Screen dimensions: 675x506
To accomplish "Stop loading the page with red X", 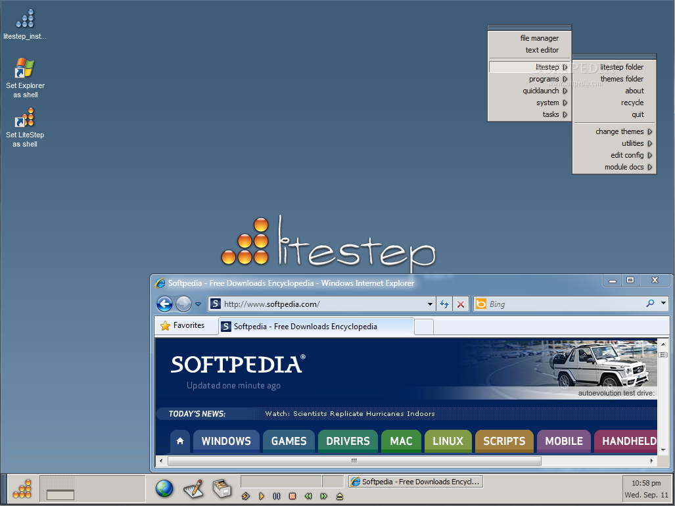I will pyautogui.click(x=461, y=304).
